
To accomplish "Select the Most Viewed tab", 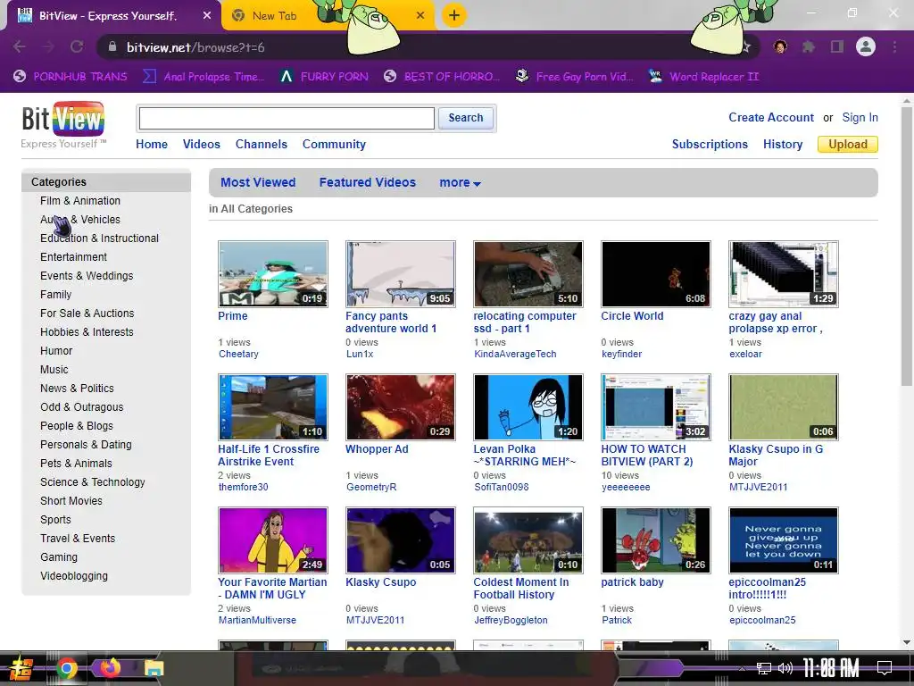I will 258,182.
